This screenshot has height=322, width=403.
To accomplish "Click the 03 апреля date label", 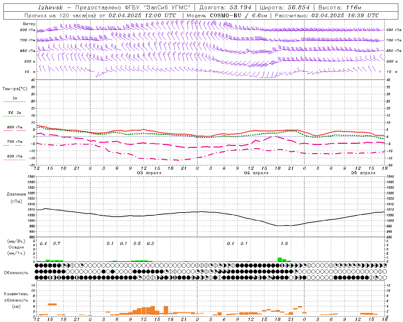I will [149, 173].
